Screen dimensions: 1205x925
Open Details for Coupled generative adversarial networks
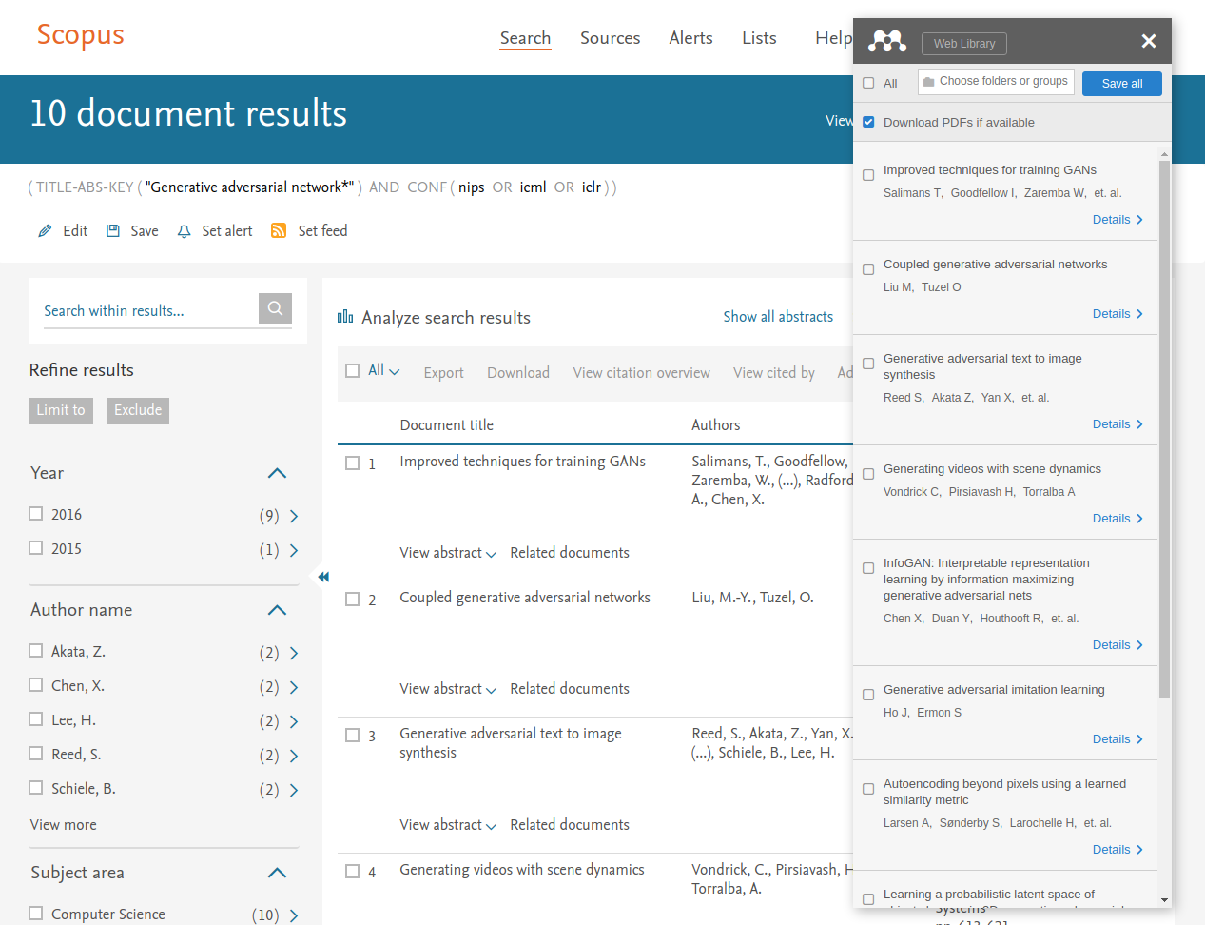(1118, 314)
